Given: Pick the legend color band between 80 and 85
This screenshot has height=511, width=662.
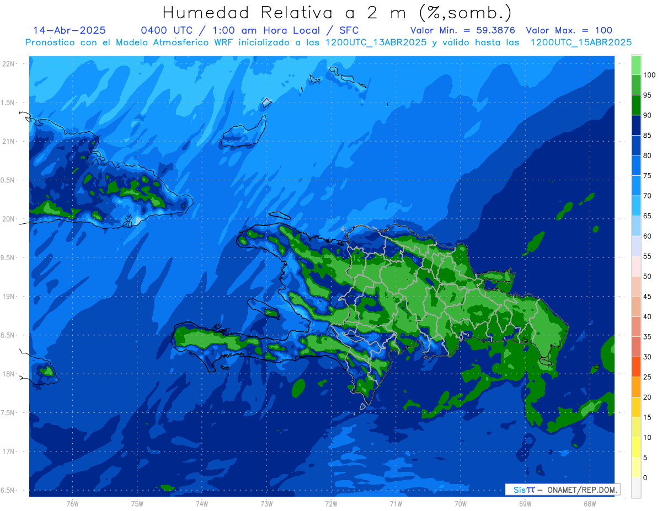Looking at the screenshot, I should pyautogui.click(x=636, y=145).
